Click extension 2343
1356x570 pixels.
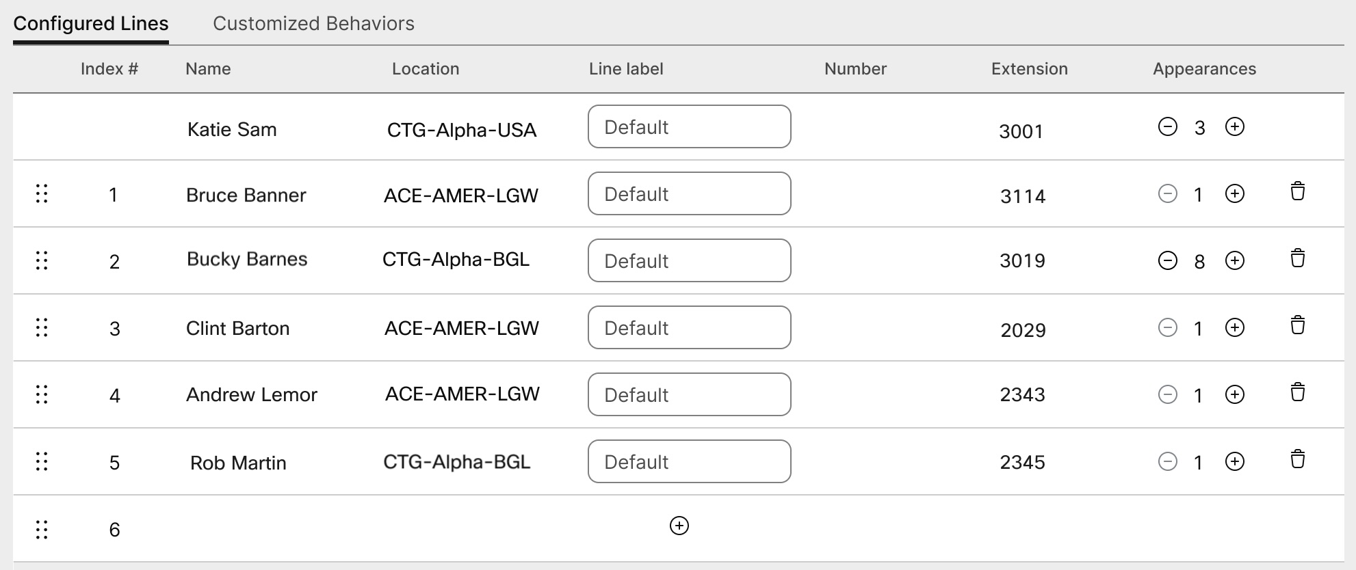1022,395
